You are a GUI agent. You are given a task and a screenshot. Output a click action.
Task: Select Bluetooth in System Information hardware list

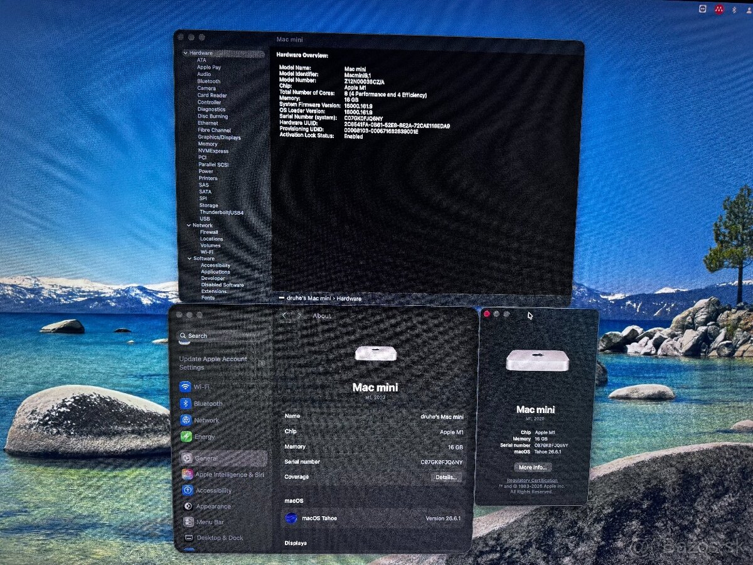209,82
